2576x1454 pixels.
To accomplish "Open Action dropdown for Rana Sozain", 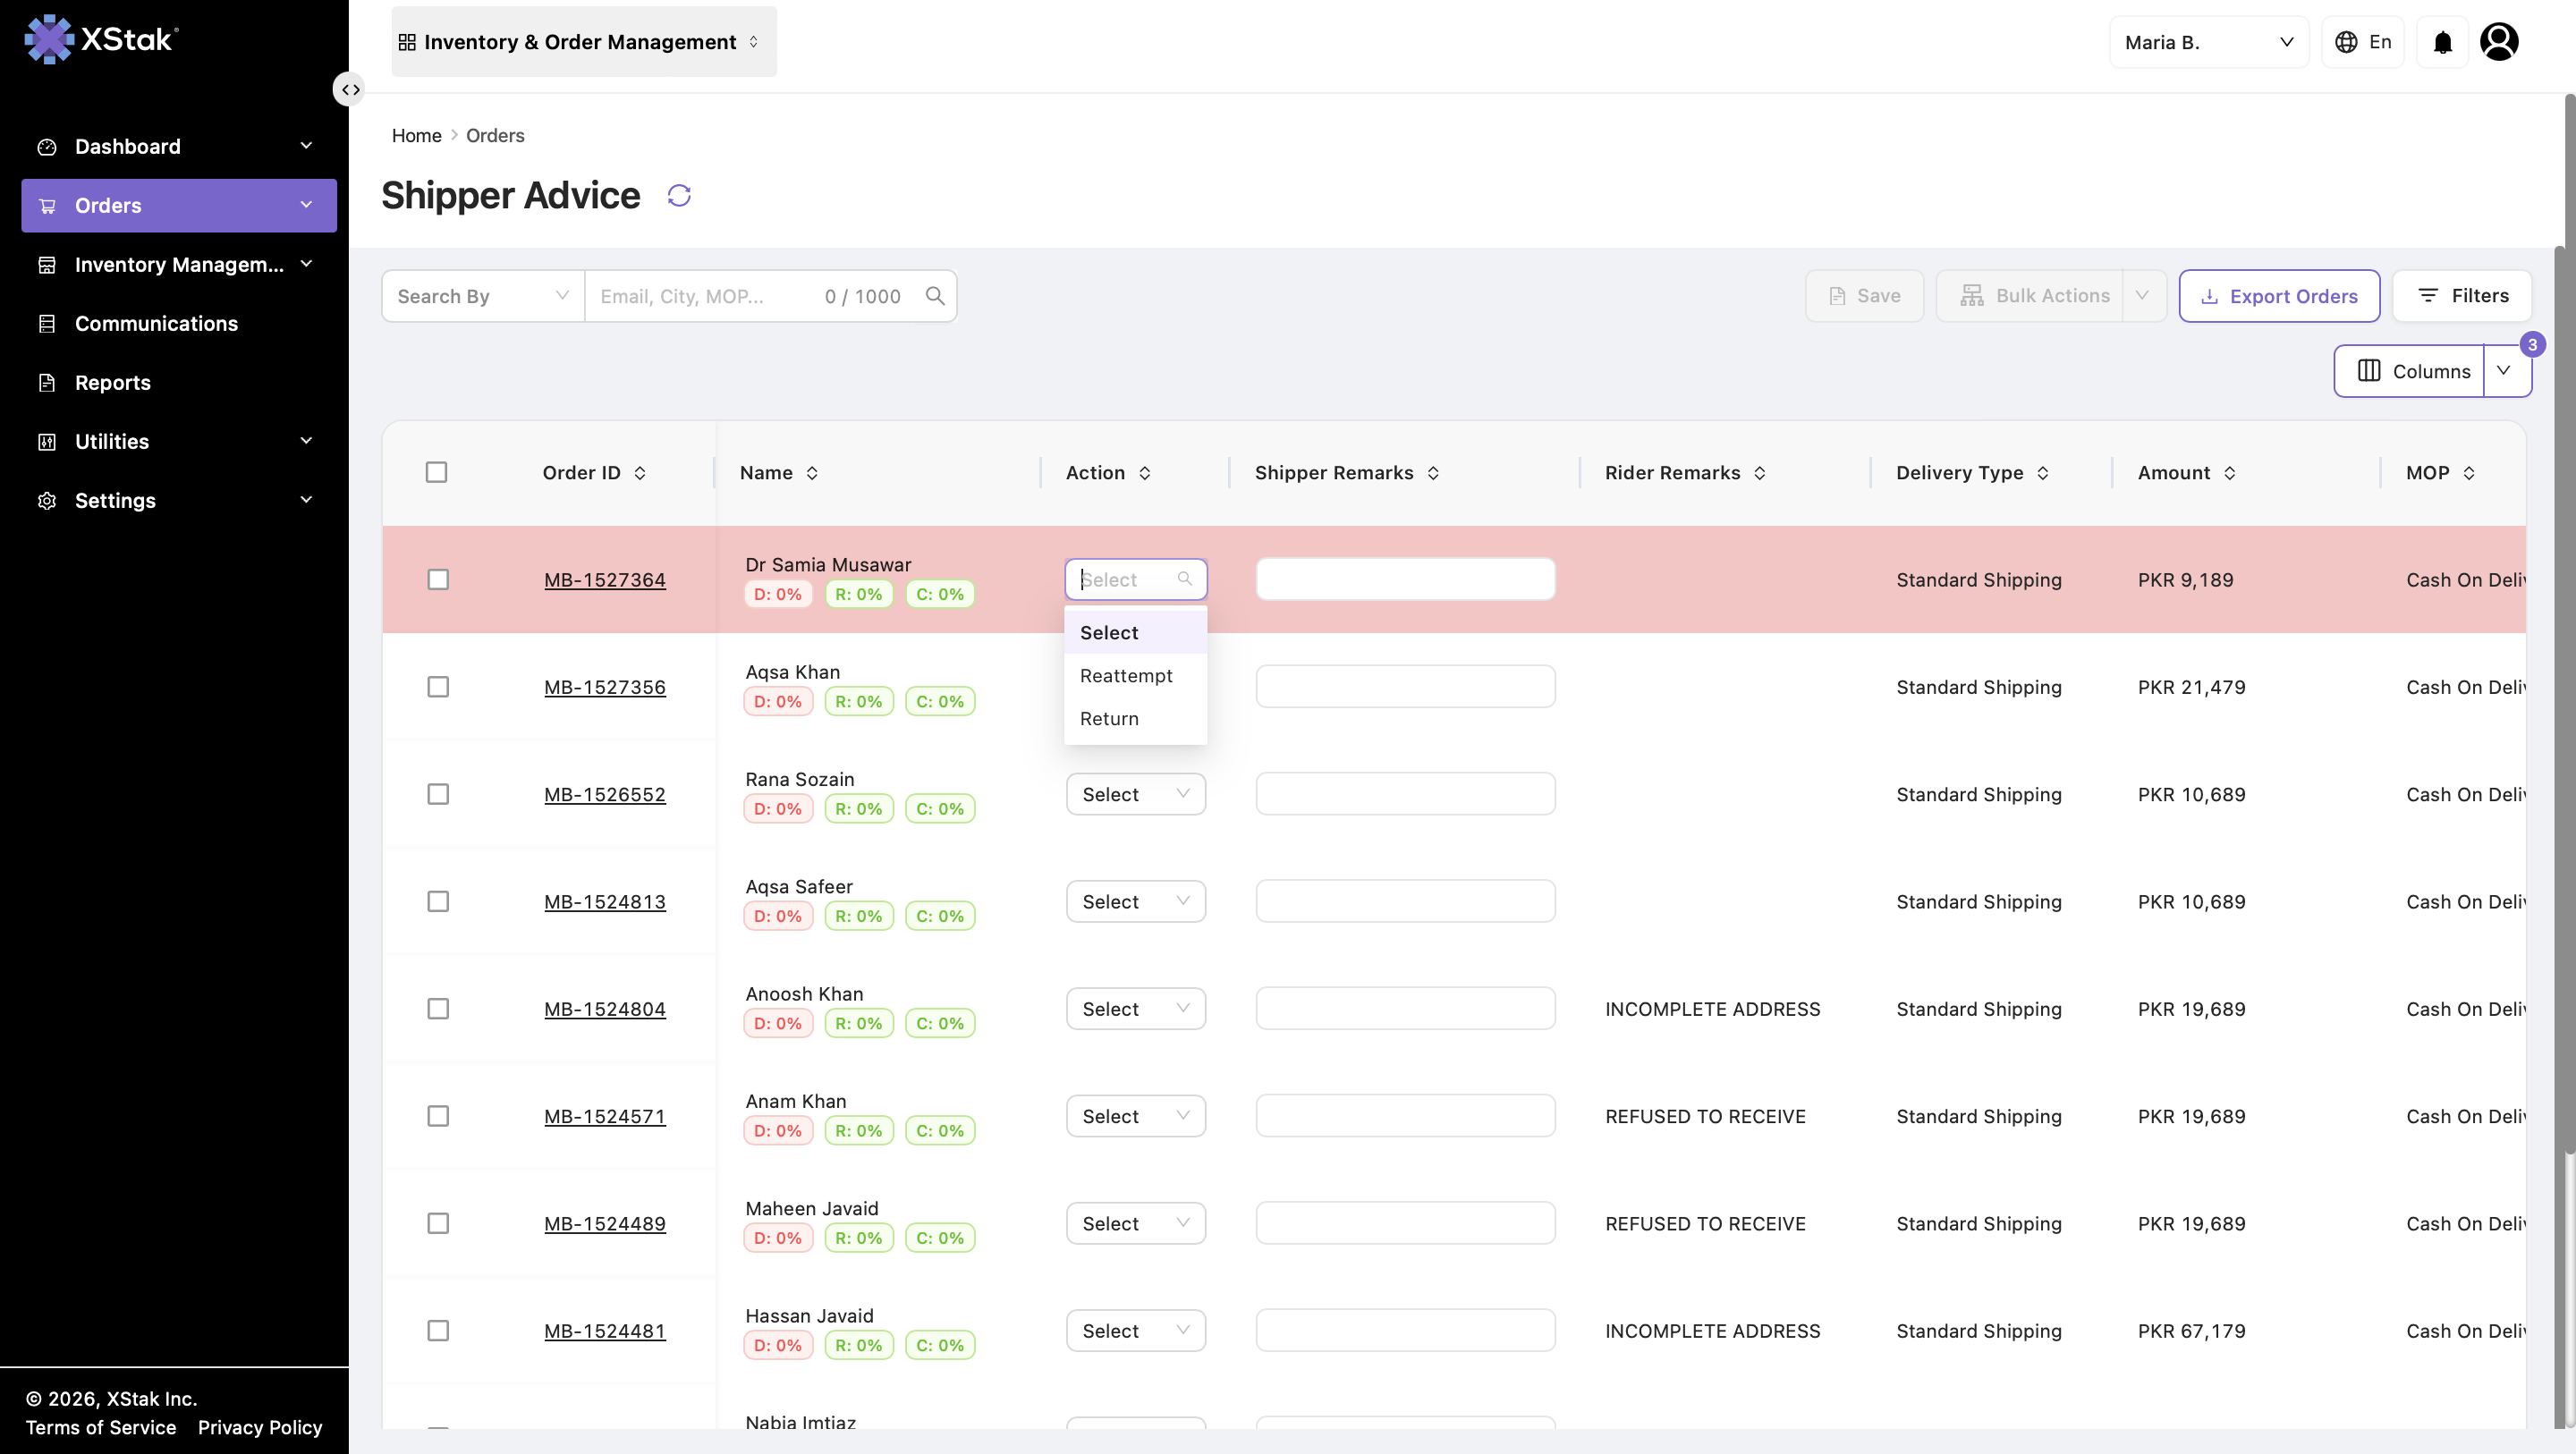I will click(x=1136, y=794).
